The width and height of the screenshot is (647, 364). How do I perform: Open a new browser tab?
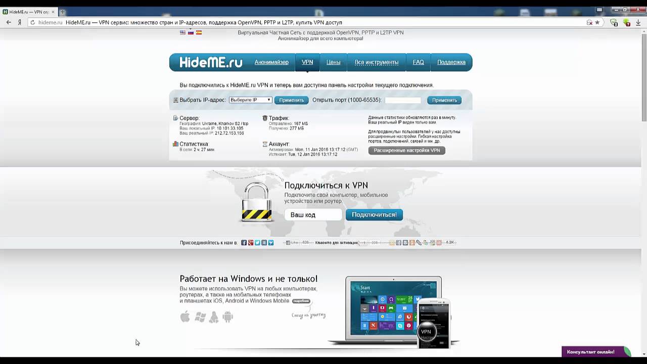coord(63,12)
